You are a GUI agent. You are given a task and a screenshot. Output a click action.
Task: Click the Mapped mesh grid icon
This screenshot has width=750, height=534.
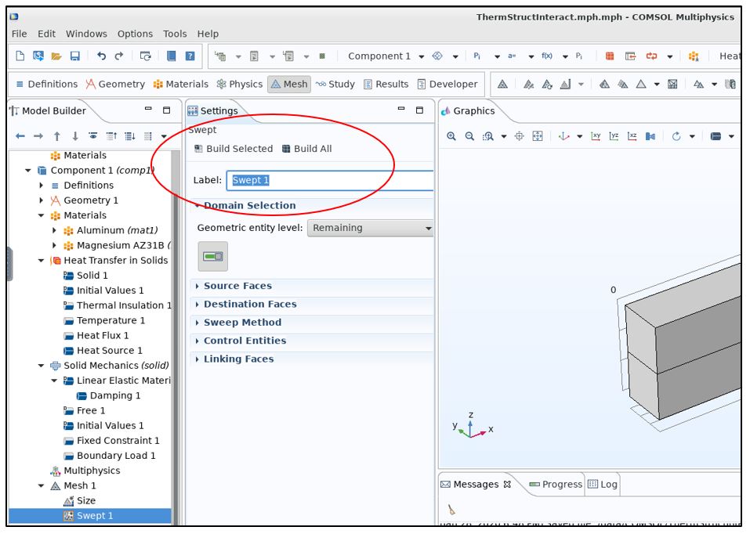point(672,84)
